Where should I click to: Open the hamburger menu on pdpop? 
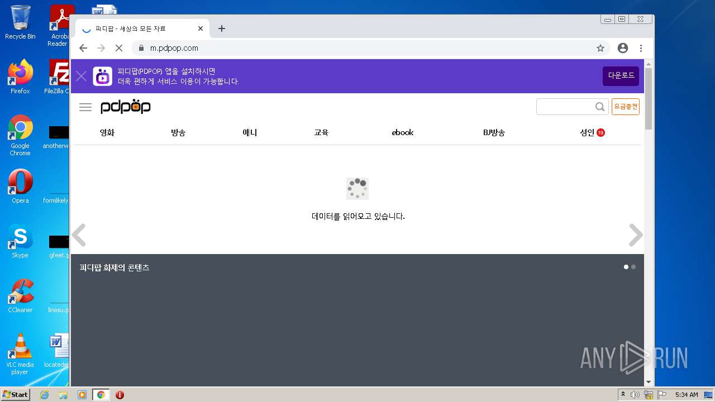click(x=85, y=107)
